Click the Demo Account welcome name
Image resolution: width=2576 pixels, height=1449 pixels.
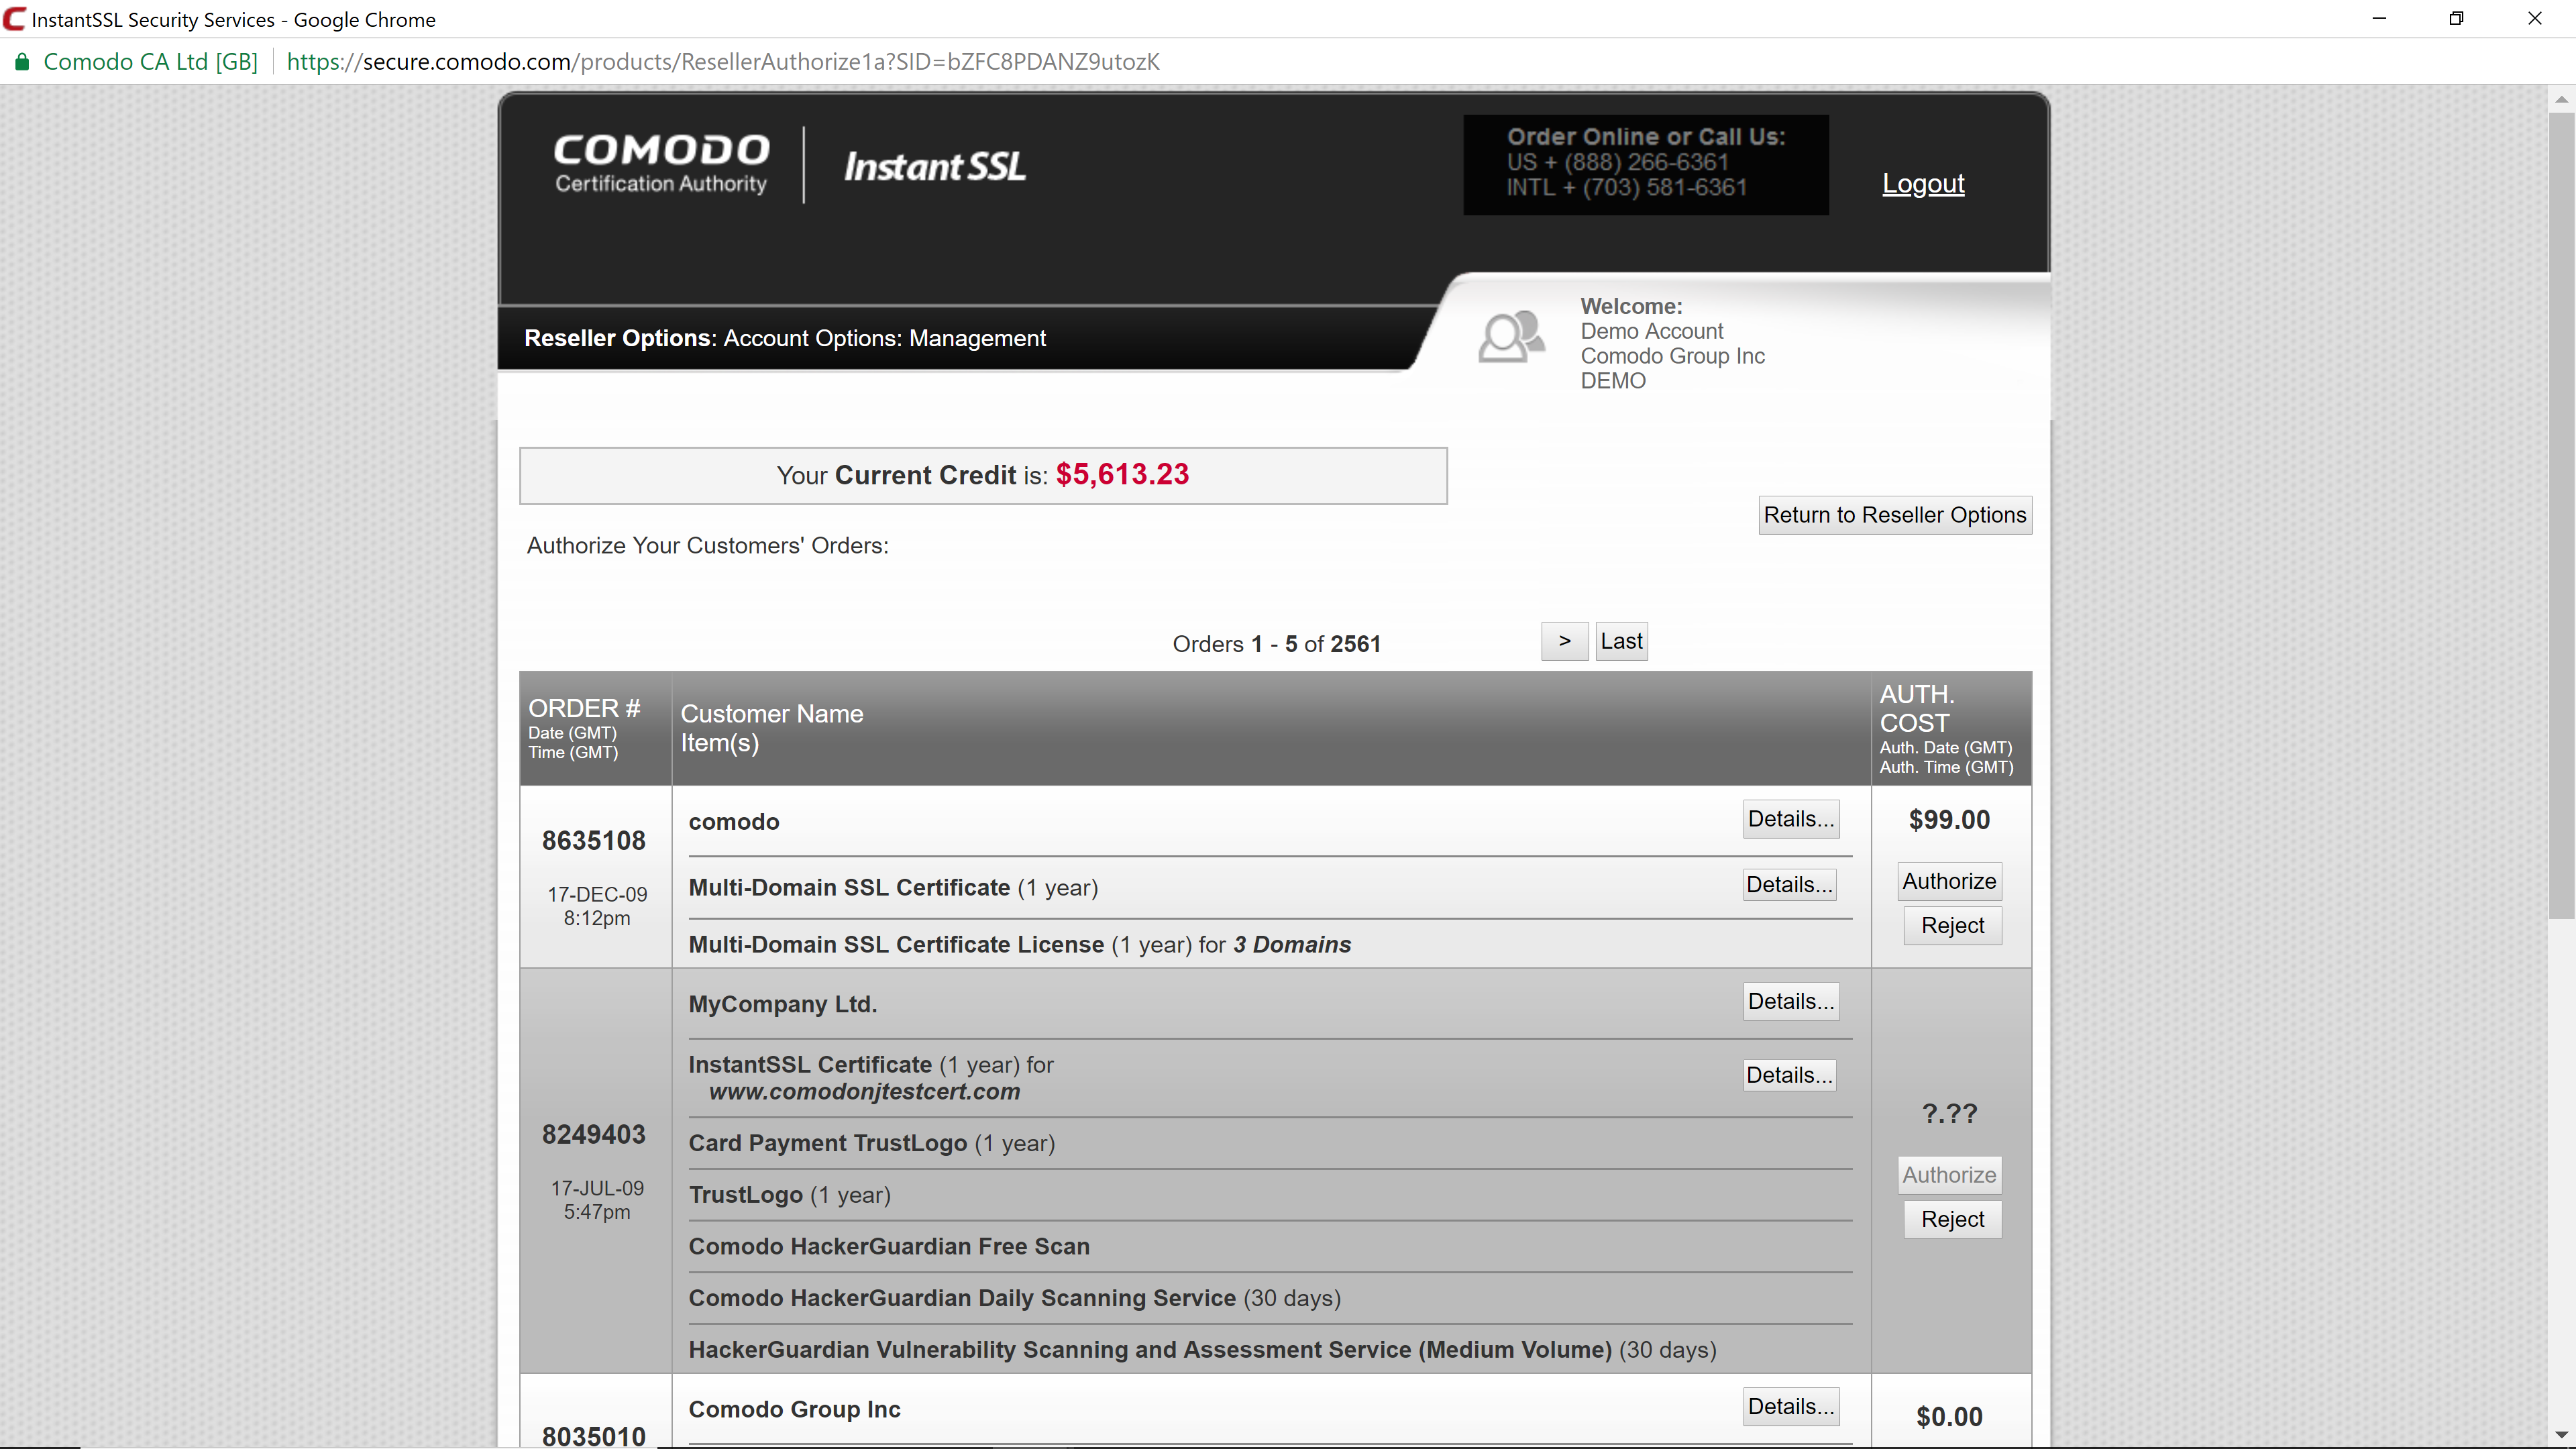click(x=1652, y=331)
